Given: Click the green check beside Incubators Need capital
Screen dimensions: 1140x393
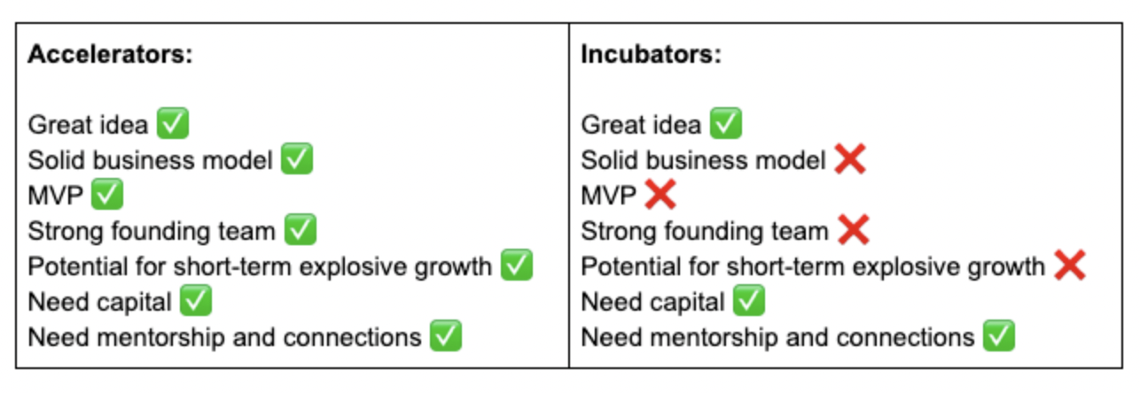Looking at the screenshot, I should [x=749, y=301].
